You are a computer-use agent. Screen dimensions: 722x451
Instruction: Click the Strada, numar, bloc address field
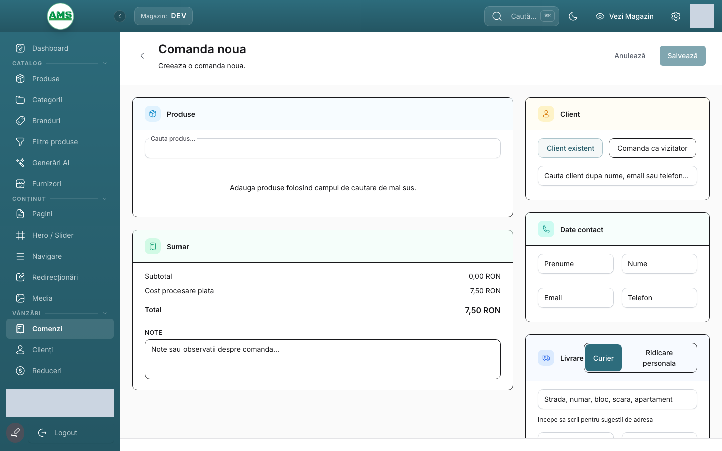[618, 399]
